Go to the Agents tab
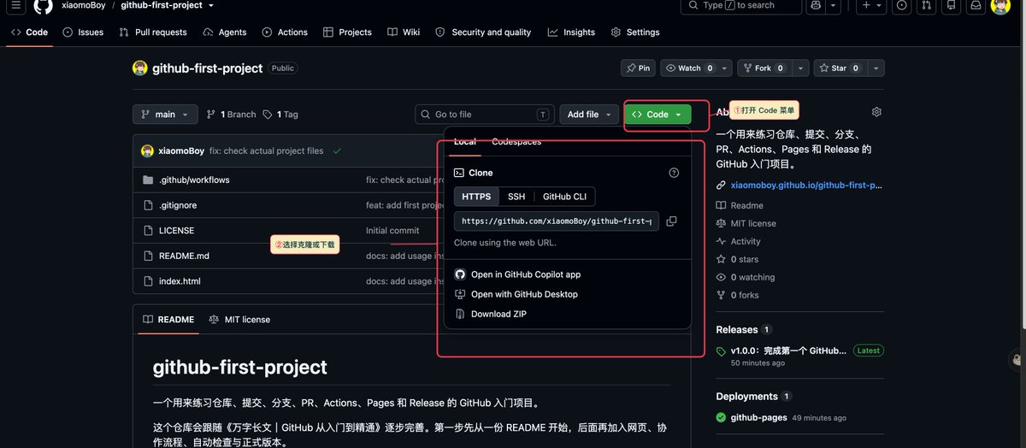Image resolution: width=1026 pixels, height=448 pixels. coord(225,32)
